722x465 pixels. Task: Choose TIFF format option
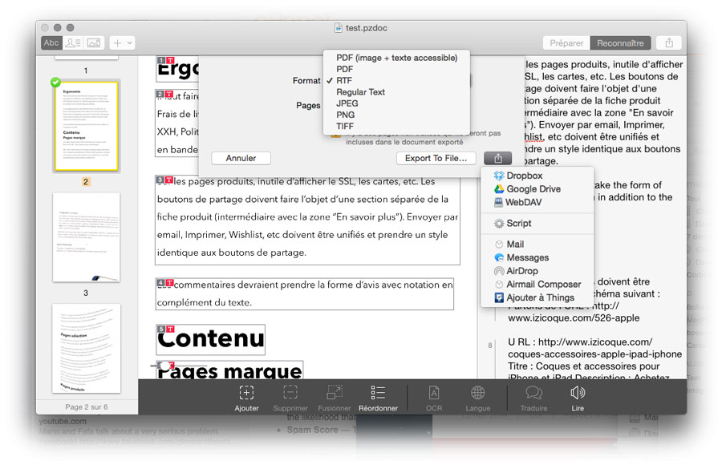click(396, 126)
